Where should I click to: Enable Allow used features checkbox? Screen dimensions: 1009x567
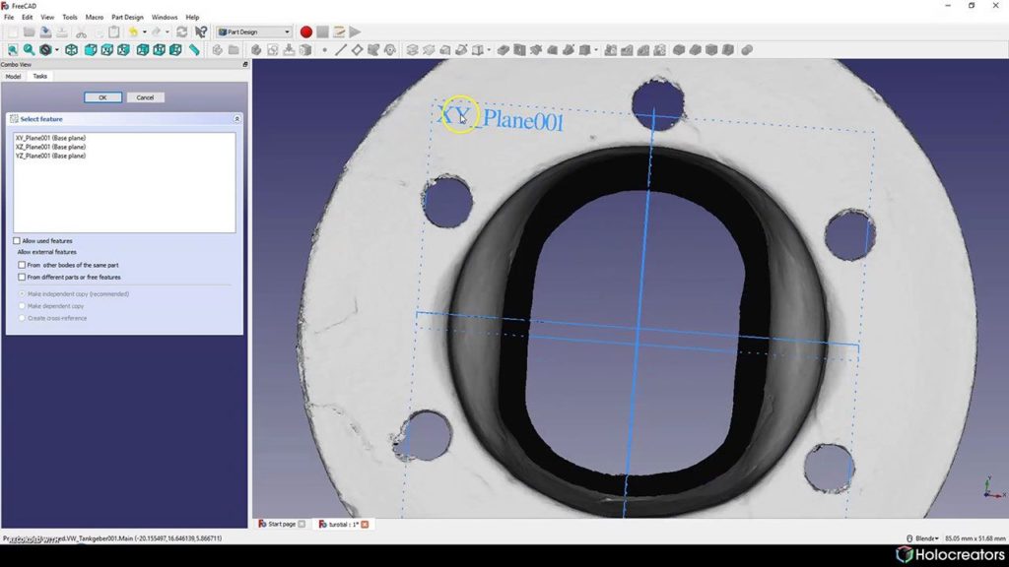tap(17, 241)
